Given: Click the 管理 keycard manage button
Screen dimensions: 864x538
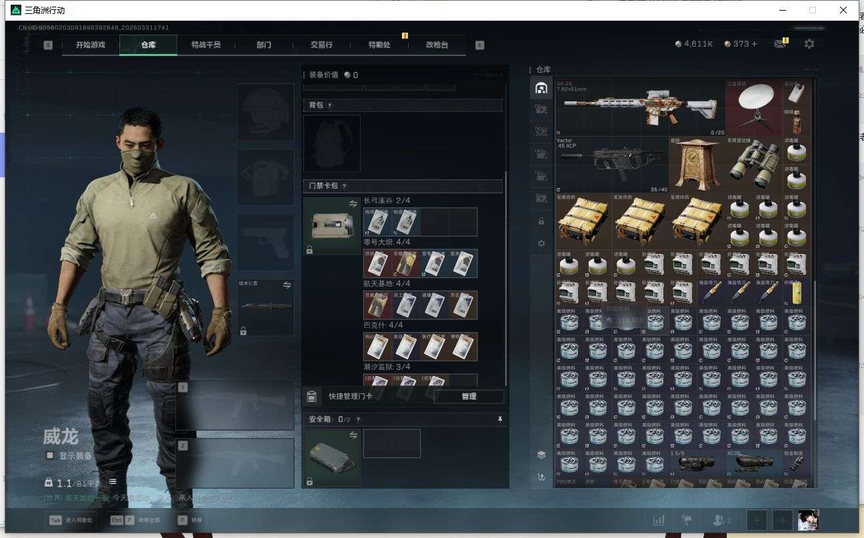Looking at the screenshot, I should pyautogui.click(x=469, y=396).
